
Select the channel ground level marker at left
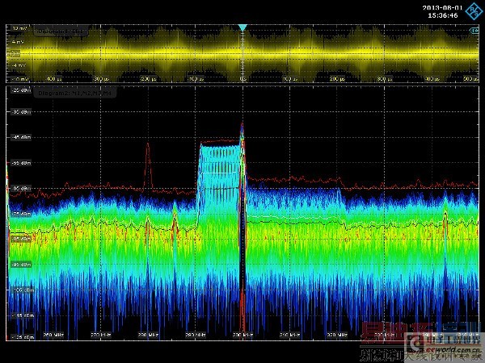13,54
